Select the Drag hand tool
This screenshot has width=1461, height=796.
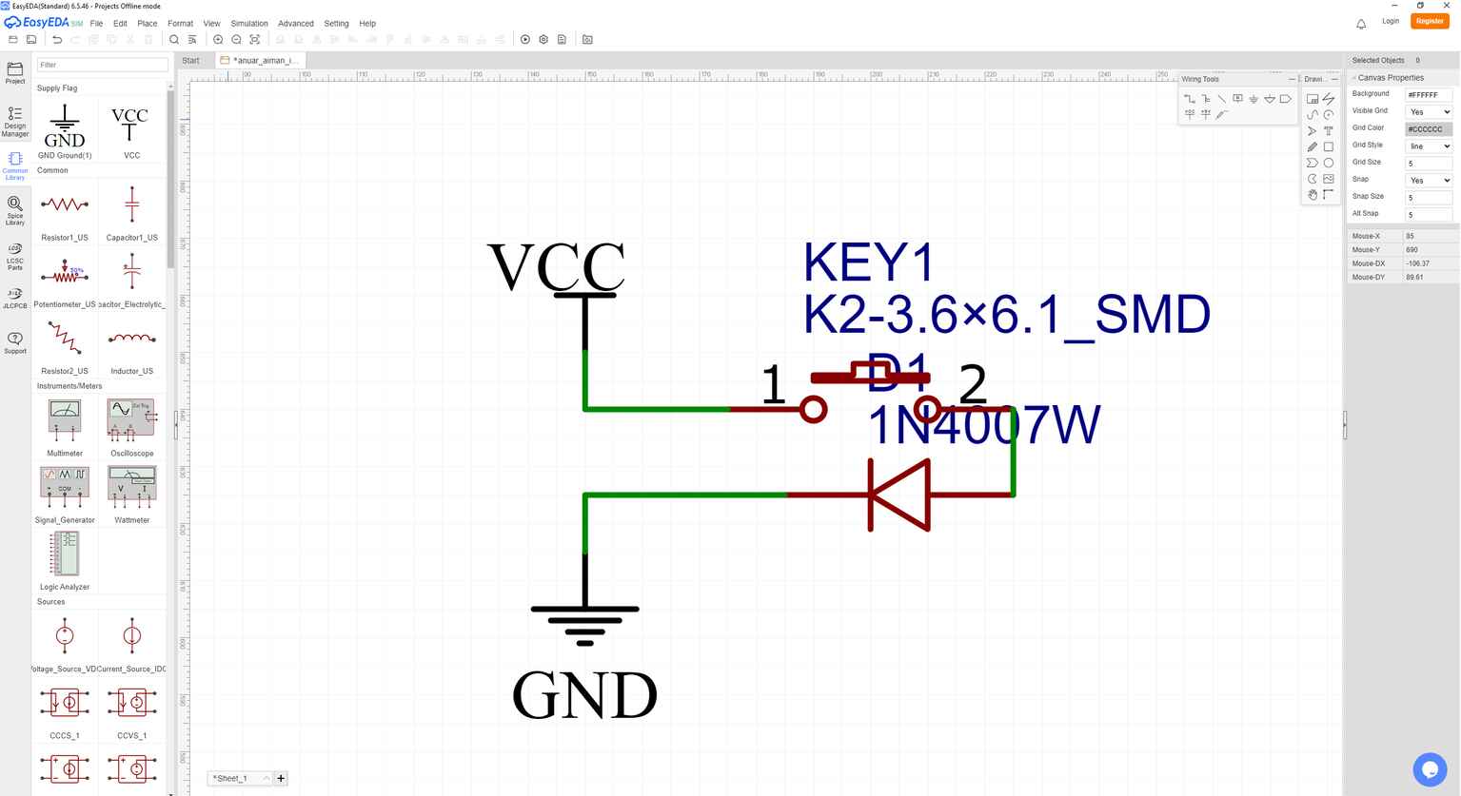[x=1313, y=195]
